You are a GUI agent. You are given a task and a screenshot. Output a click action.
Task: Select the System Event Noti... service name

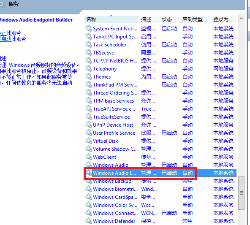click(115, 29)
